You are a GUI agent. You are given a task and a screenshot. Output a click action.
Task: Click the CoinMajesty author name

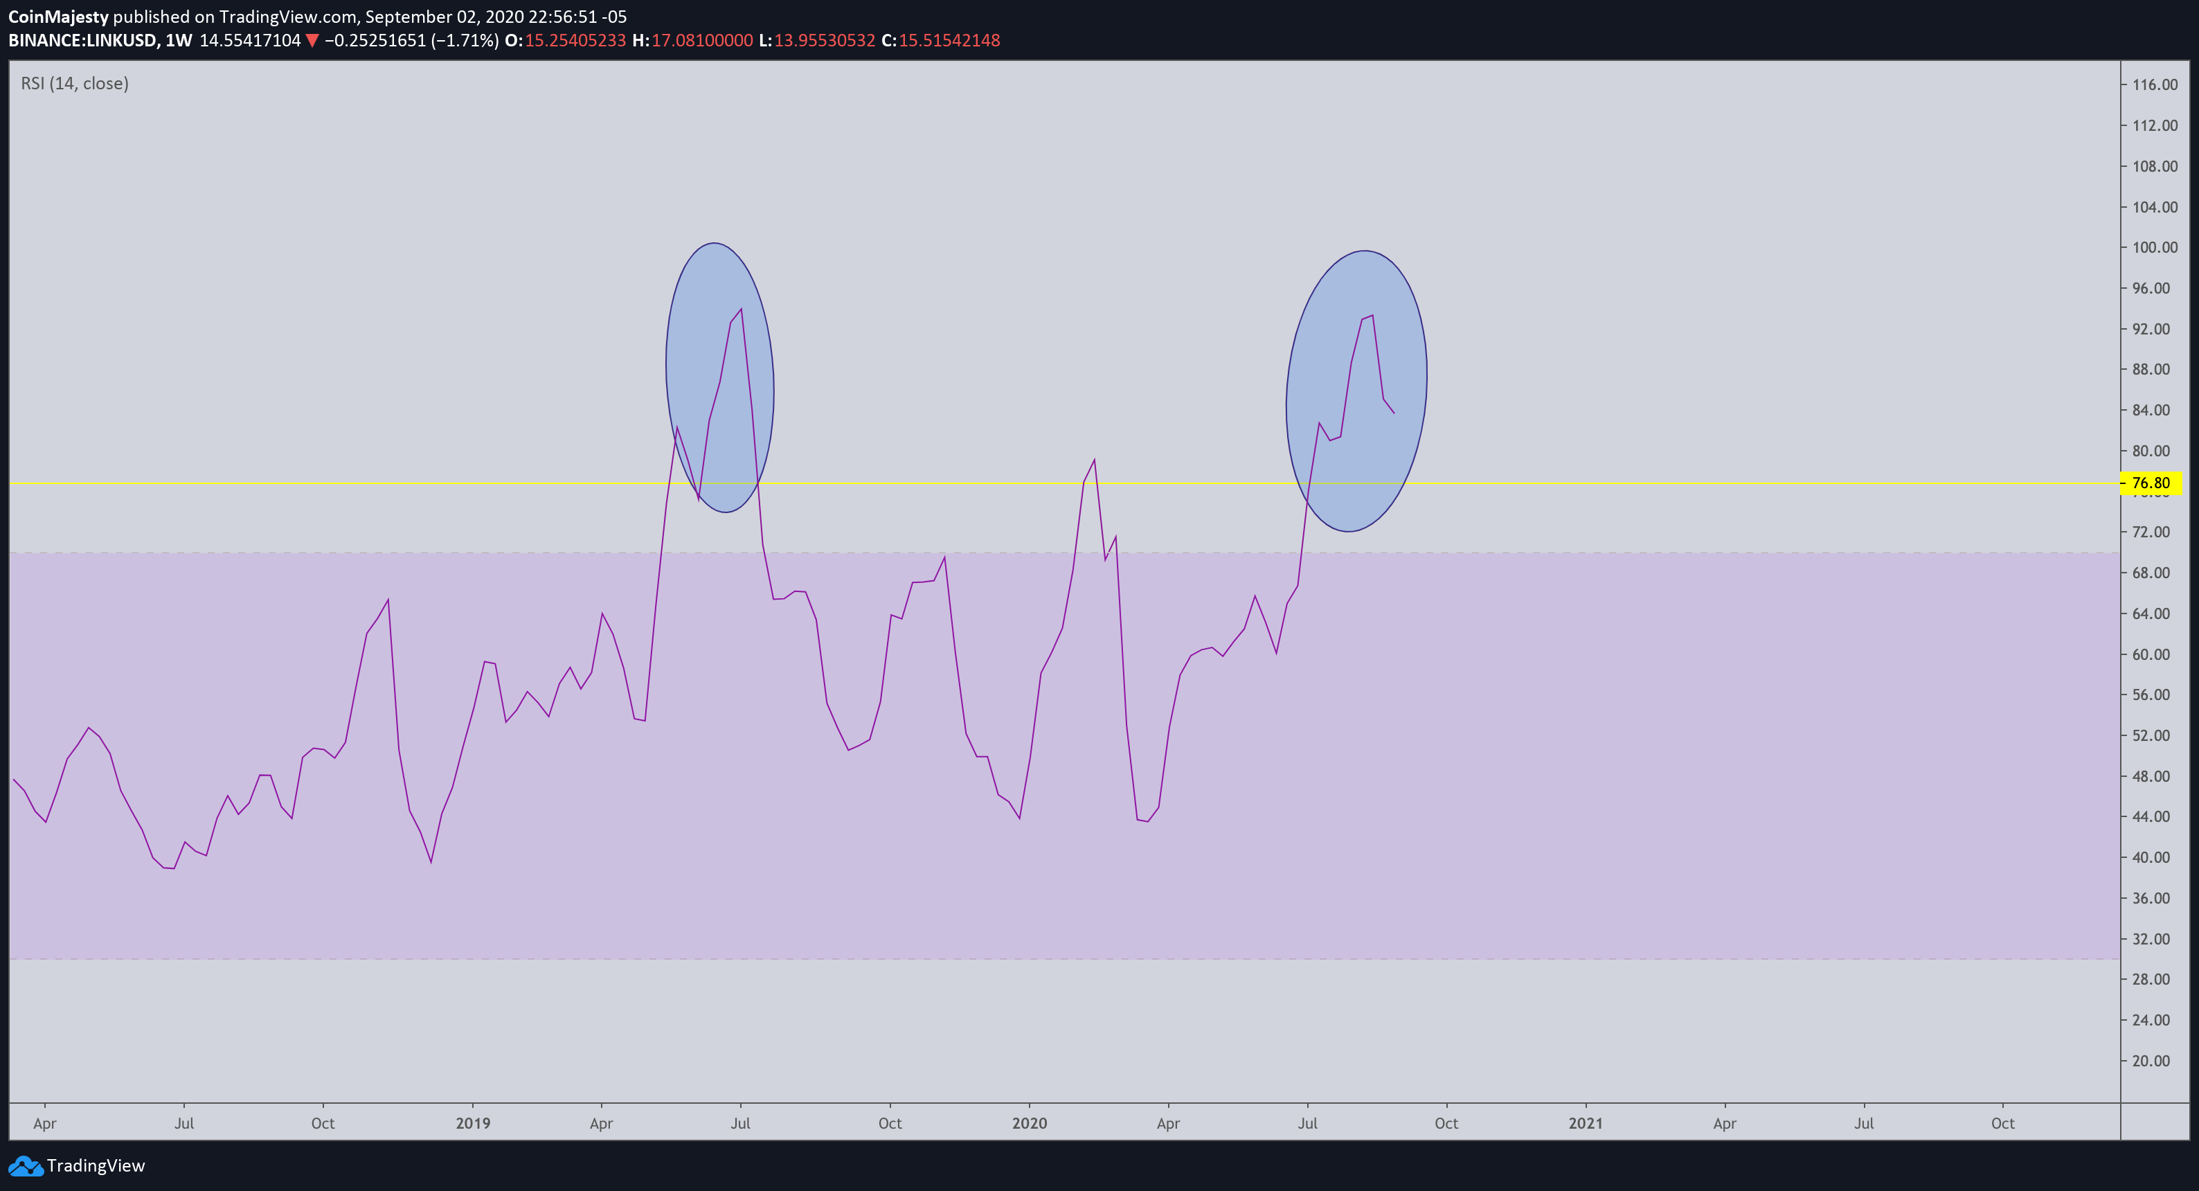[59, 17]
